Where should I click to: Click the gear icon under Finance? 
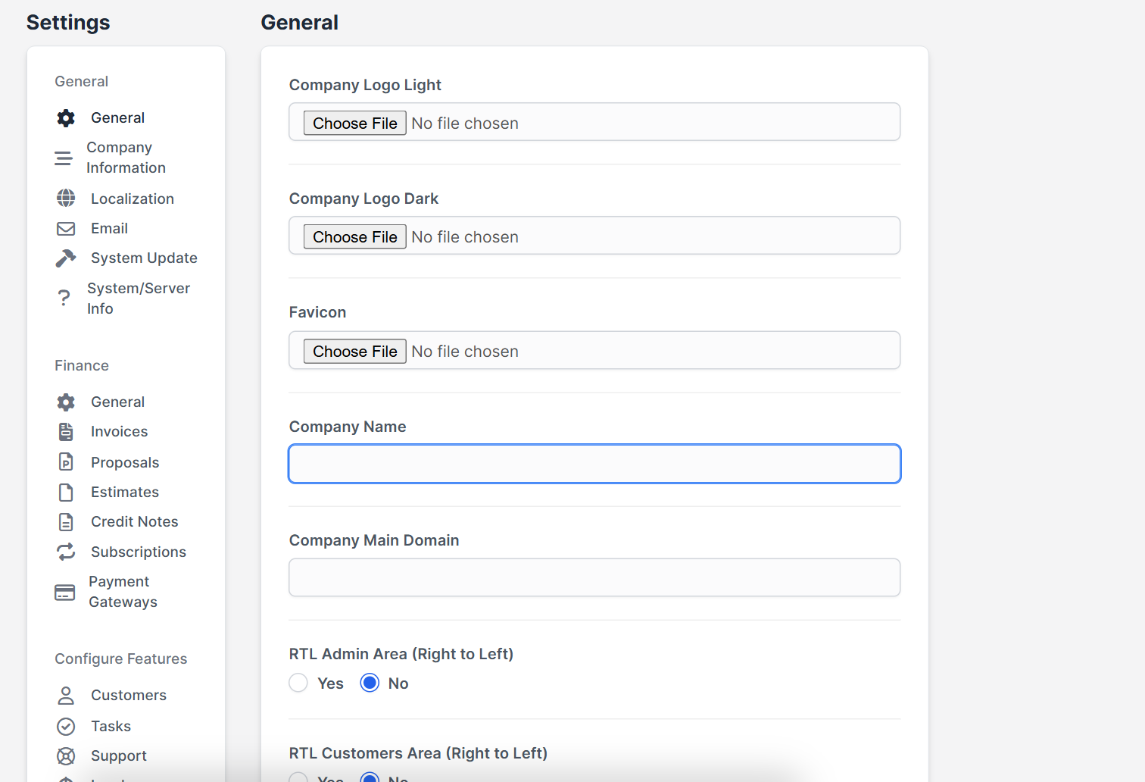[x=66, y=402]
